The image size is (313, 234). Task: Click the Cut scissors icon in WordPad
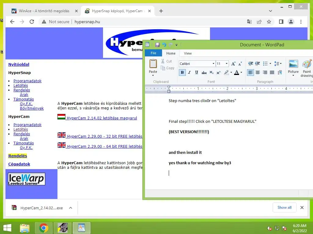163,61
